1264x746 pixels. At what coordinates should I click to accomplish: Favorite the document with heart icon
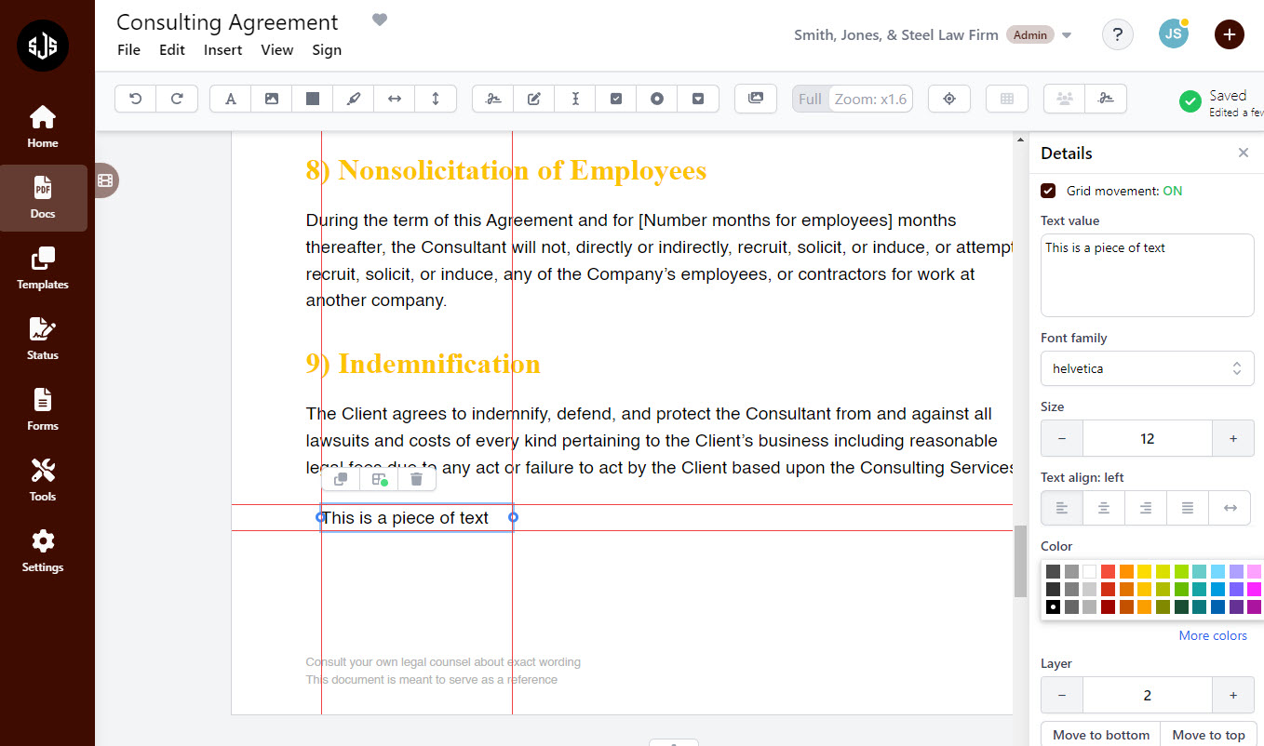coord(379,20)
